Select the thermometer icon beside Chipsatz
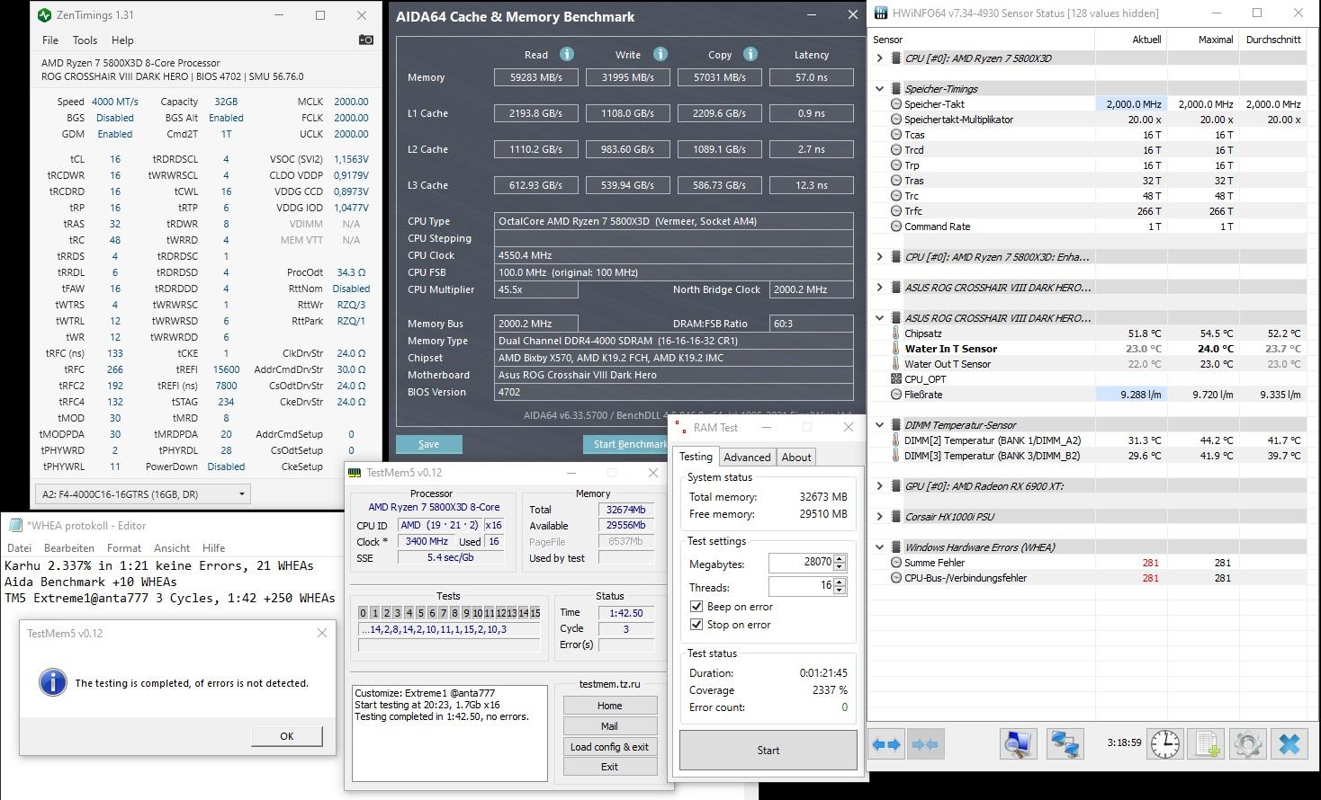The image size is (1321, 800). [896, 333]
